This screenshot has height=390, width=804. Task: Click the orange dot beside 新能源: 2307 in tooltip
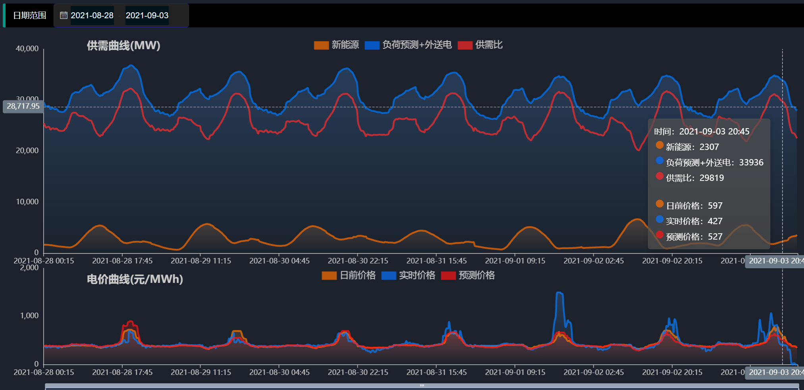(x=659, y=145)
